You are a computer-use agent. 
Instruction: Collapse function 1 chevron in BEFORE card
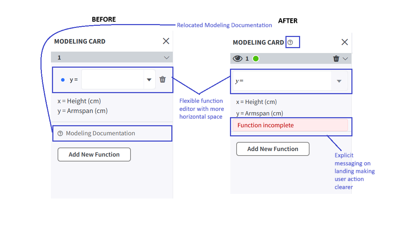point(167,58)
